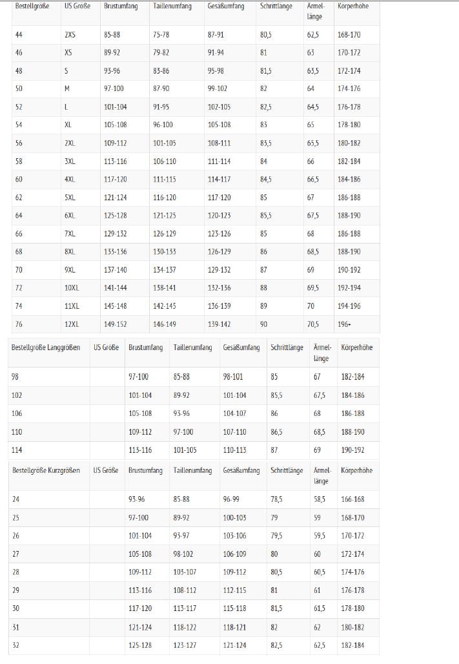Select long size 114 cell
The image size is (459, 664).
tap(17, 450)
